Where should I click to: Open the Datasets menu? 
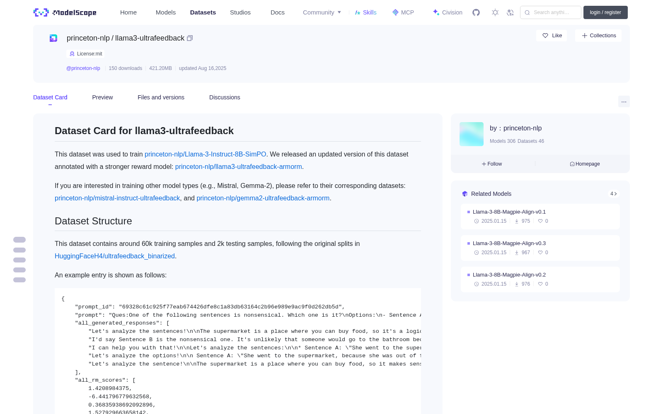[x=203, y=12]
